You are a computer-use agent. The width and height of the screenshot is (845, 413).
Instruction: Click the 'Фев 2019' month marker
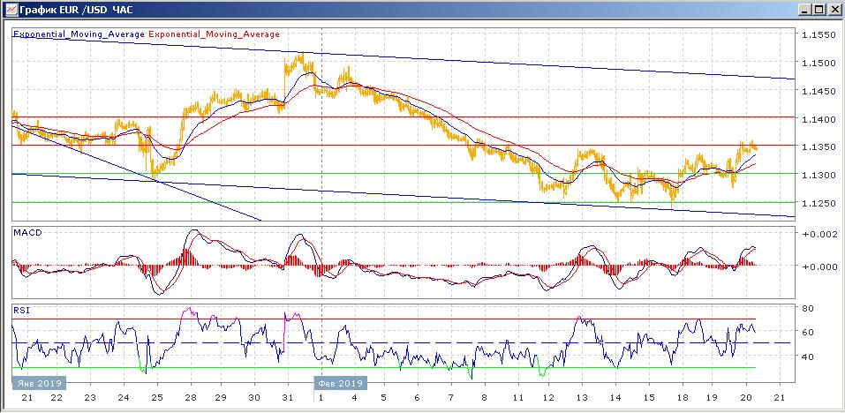(340, 383)
